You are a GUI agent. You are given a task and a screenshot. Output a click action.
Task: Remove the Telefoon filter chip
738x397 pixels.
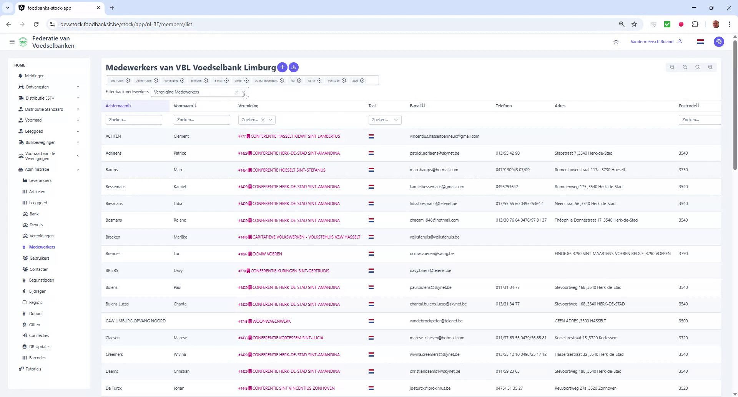[206, 80]
